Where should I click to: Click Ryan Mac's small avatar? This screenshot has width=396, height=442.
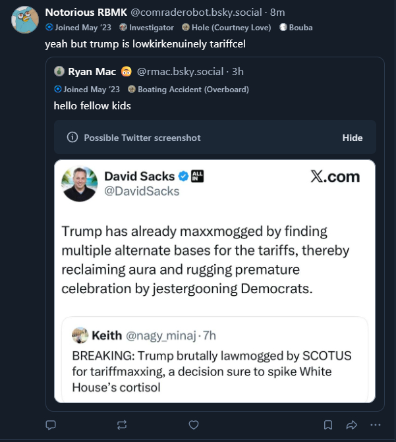[x=59, y=71]
